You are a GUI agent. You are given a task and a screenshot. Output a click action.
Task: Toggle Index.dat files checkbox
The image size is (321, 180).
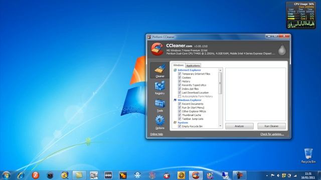tap(180, 89)
